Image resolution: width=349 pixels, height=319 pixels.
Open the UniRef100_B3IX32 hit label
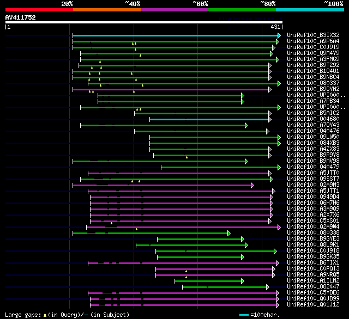point(313,35)
